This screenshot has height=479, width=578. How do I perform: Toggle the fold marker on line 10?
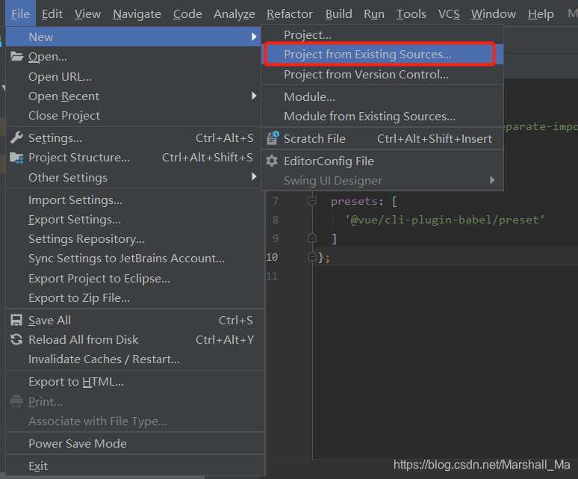(312, 256)
